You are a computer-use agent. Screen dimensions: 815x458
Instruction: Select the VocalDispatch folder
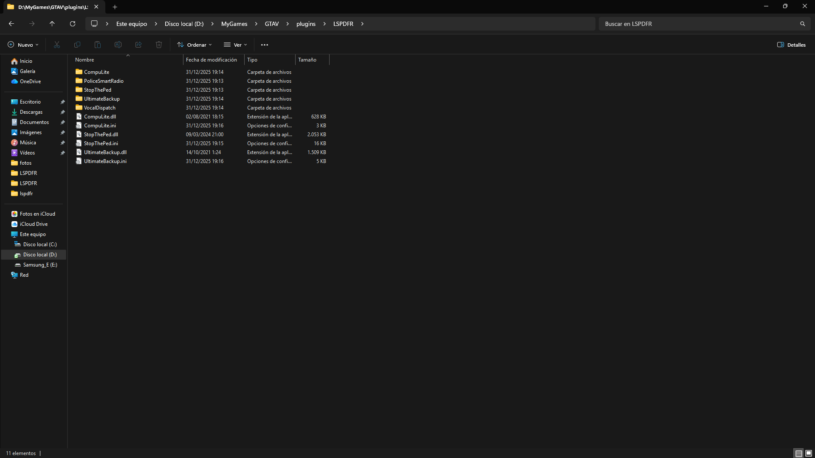pyautogui.click(x=99, y=108)
